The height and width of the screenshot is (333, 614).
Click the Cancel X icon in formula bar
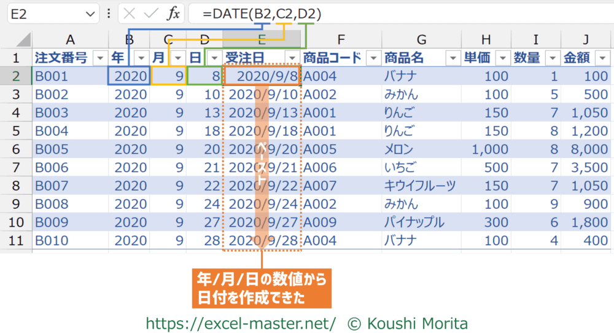(x=129, y=14)
